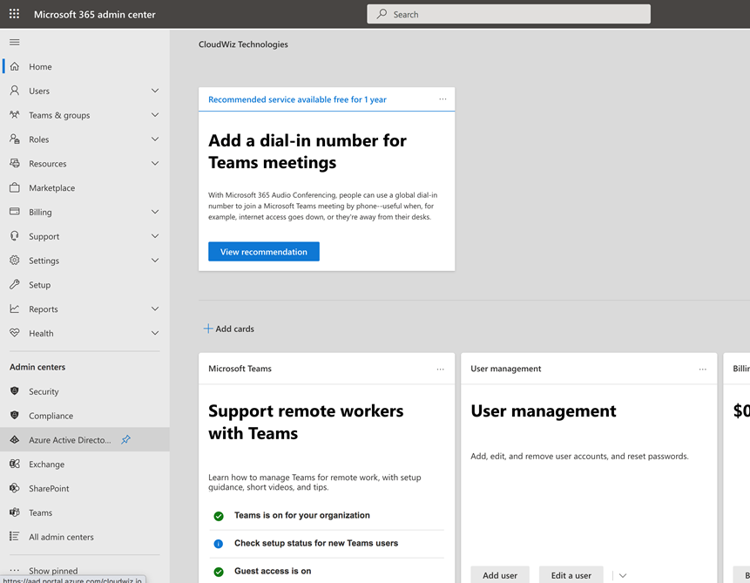
Task: Open Setup in the navigation menu
Action: (39, 285)
